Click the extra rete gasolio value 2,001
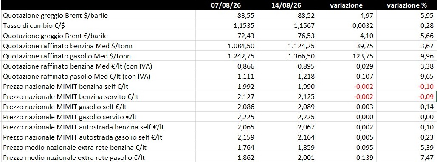Screen dimensions: 437x162 click(x=286, y=158)
